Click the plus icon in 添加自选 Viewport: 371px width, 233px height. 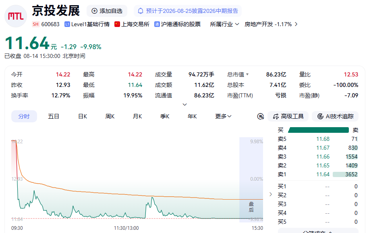click(x=94, y=11)
